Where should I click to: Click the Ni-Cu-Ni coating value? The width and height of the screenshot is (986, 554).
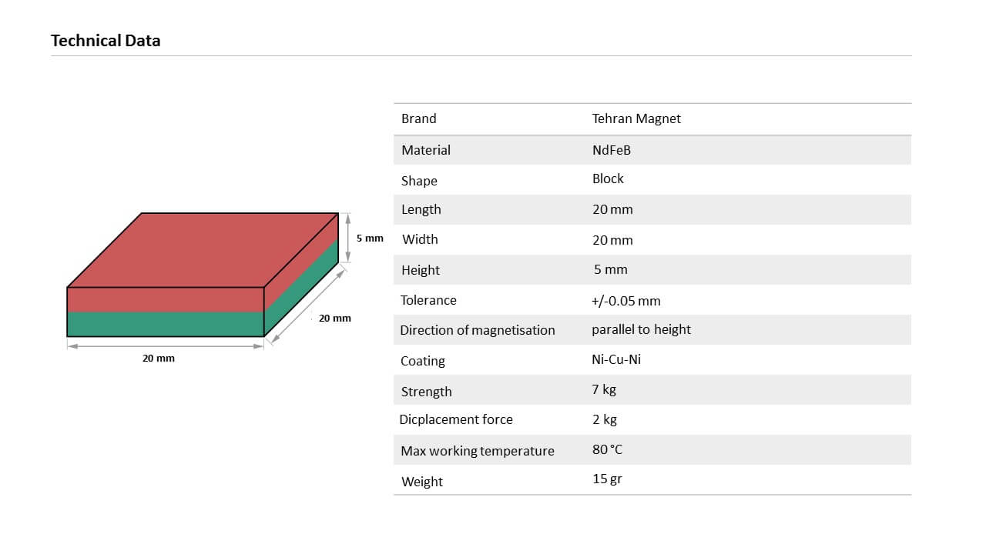pos(616,359)
